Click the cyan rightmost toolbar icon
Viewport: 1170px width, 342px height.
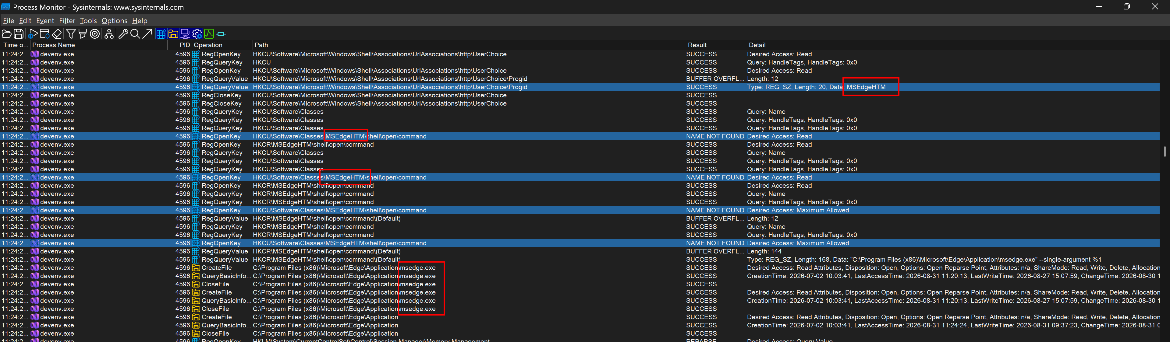click(x=221, y=34)
